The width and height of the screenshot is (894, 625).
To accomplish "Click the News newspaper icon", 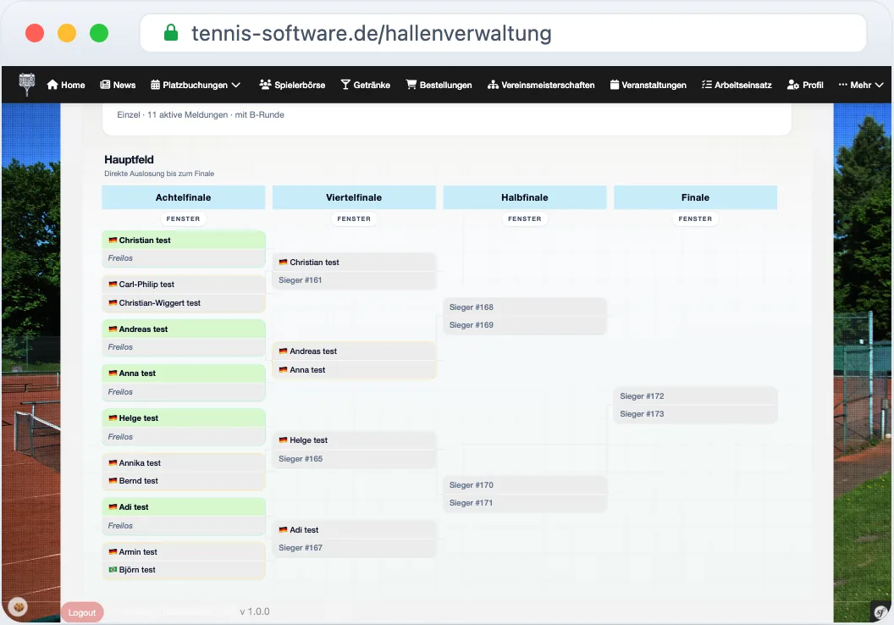I will (105, 85).
